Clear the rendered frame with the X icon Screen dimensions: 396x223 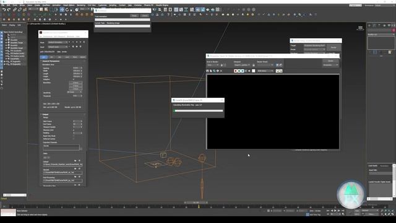click(221, 71)
